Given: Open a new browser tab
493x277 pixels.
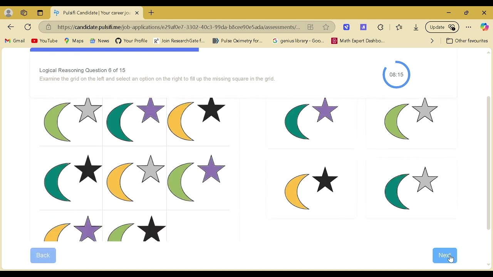Looking at the screenshot, I should point(151,13).
